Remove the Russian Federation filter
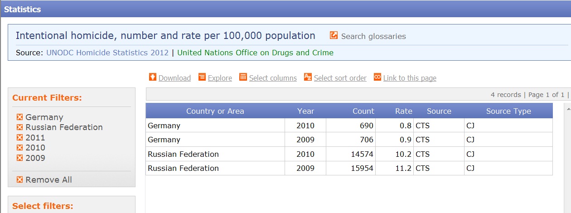The image size is (571, 213). pos(19,127)
